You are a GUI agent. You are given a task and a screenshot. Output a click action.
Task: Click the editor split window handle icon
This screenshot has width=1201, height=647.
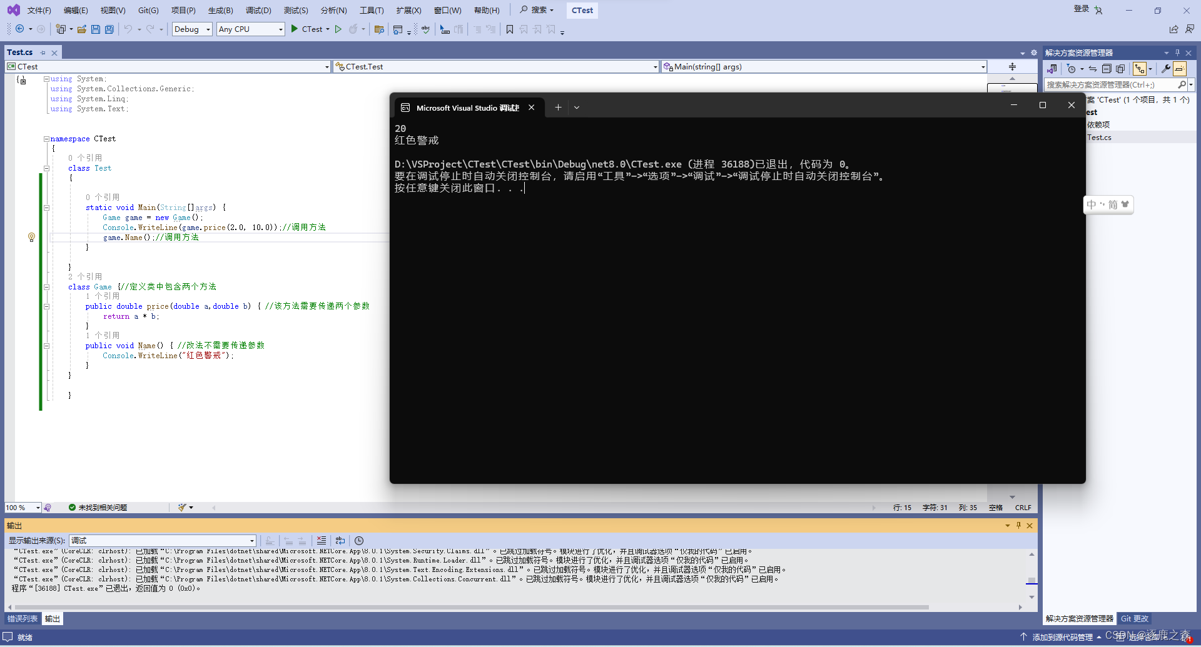click(1012, 66)
